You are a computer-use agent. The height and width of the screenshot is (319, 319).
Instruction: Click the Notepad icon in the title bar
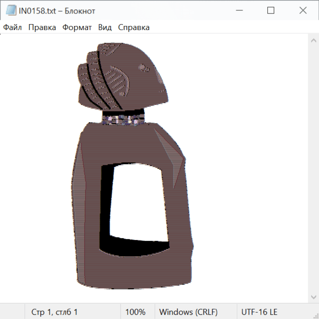tap(11, 11)
